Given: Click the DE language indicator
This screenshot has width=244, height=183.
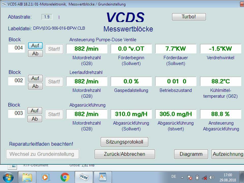Looking at the screenshot, I should click(174, 177).
